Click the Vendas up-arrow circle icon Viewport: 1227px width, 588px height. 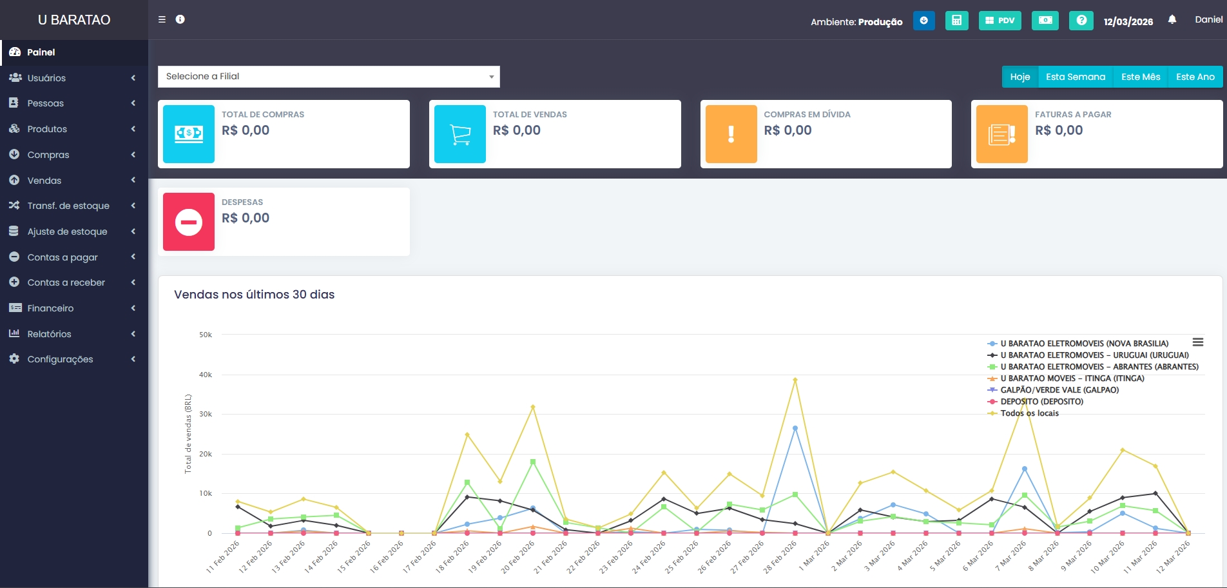pos(14,181)
